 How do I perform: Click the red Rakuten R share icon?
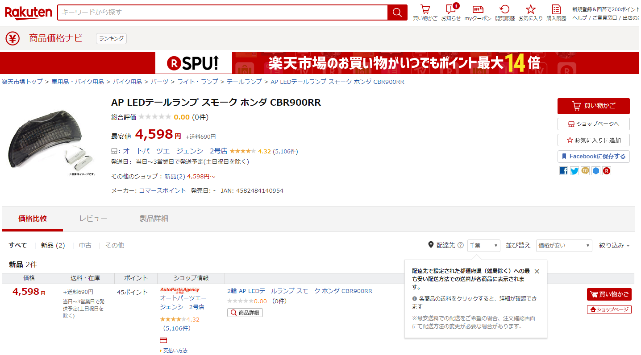[x=607, y=171]
